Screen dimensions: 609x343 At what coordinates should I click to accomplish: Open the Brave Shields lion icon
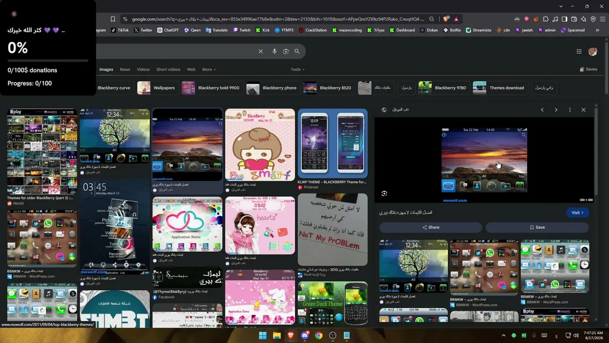click(446, 19)
